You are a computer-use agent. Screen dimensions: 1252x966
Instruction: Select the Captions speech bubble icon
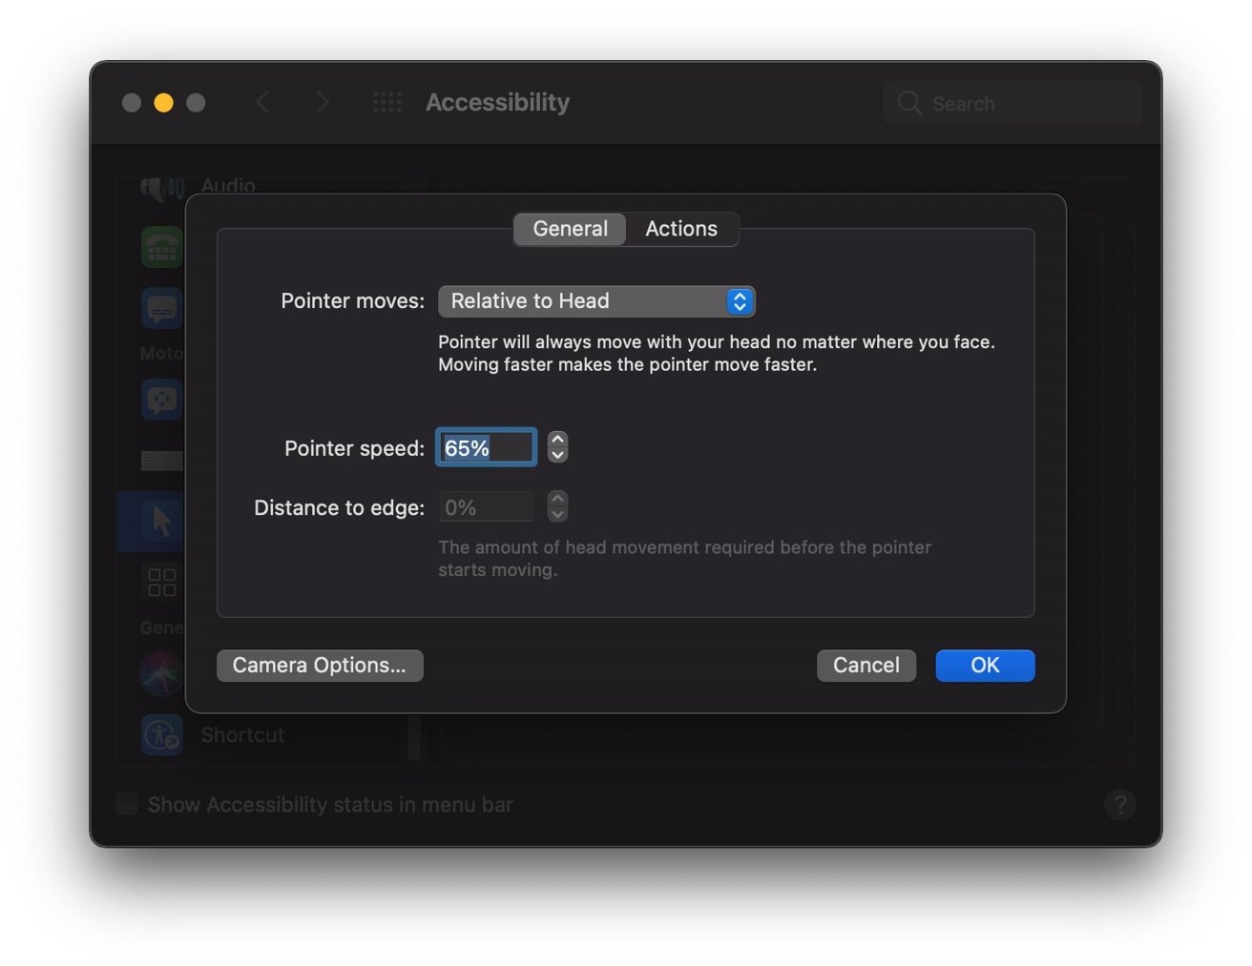(x=162, y=309)
